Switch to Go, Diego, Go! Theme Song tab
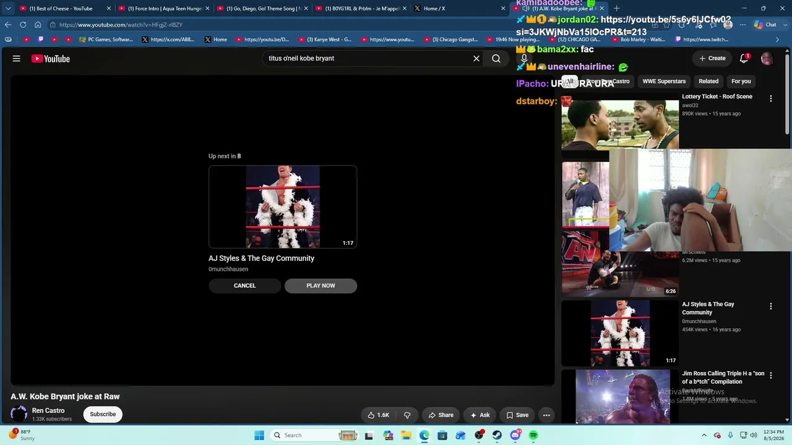Image resolution: width=792 pixels, height=445 pixels. pos(262,9)
